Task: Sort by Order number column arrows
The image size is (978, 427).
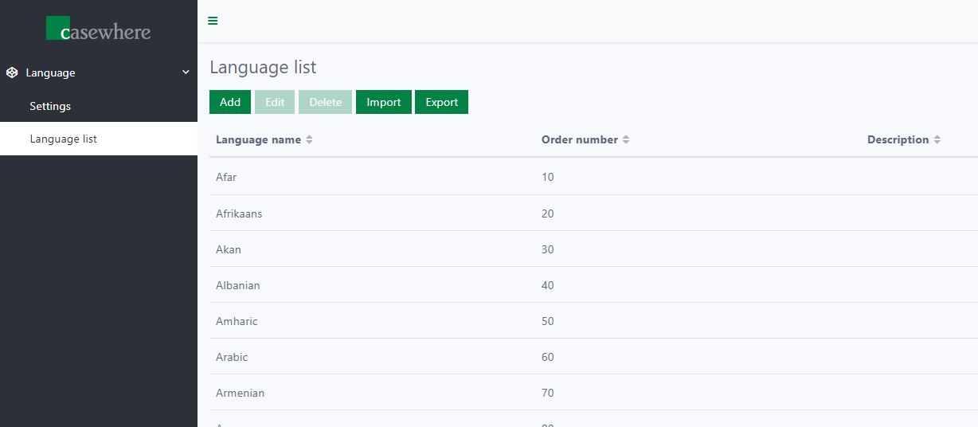Action: tap(626, 139)
